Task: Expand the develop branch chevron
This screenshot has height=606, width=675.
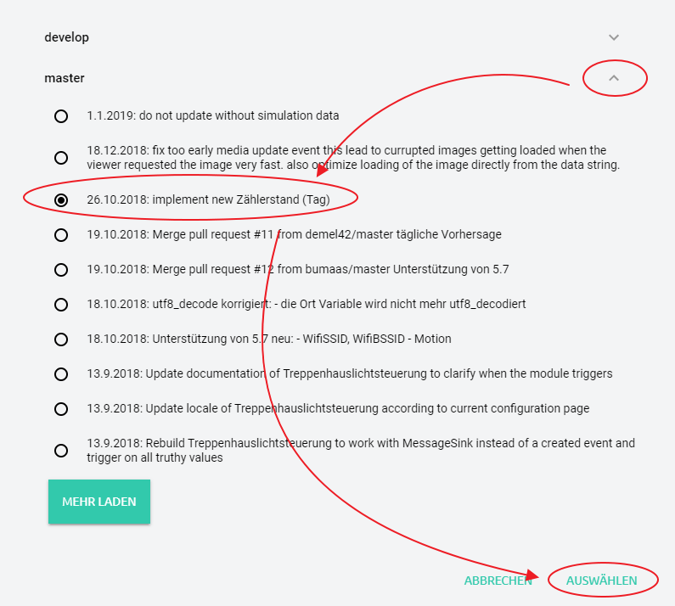Action: click(x=615, y=37)
